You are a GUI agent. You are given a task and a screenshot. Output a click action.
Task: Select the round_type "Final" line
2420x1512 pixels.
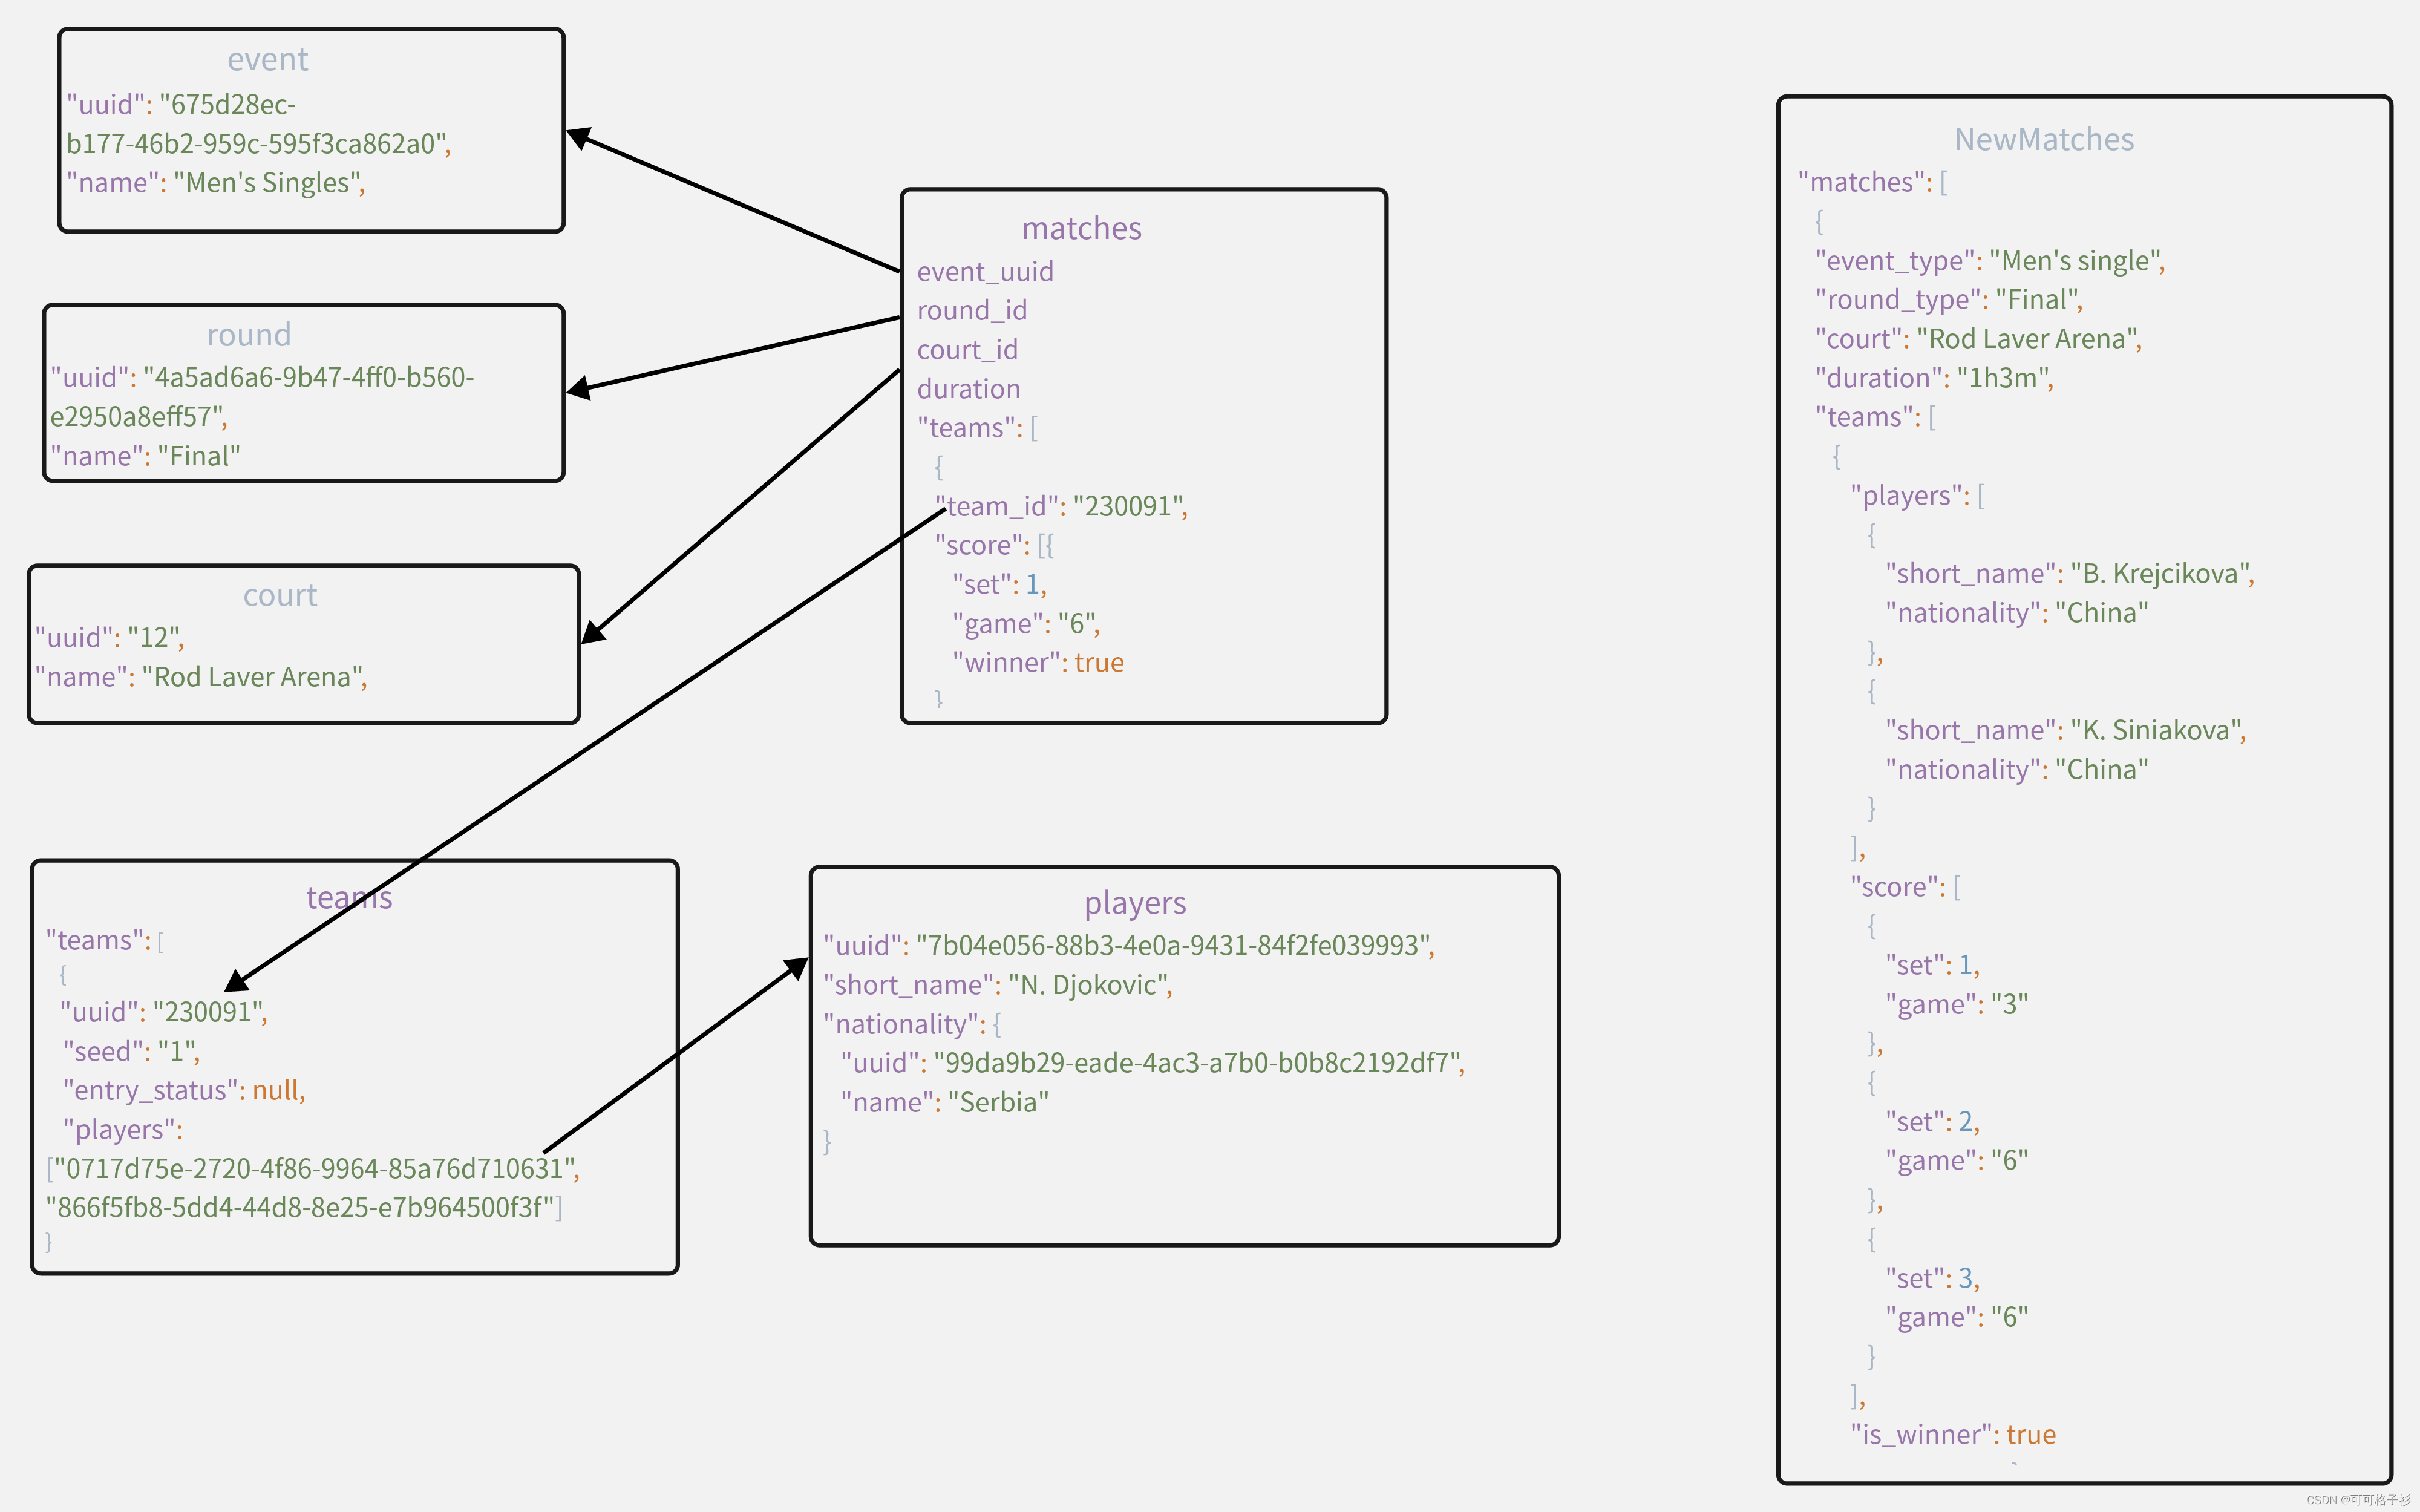point(1949,301)
